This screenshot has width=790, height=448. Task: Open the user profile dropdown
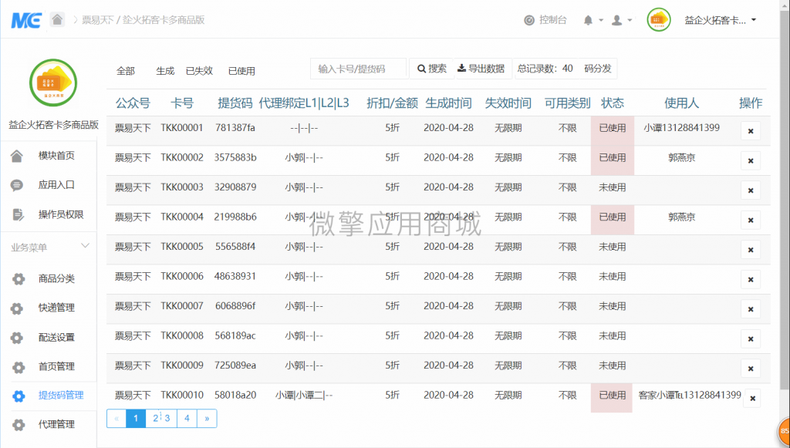click(x=622, y=20)
